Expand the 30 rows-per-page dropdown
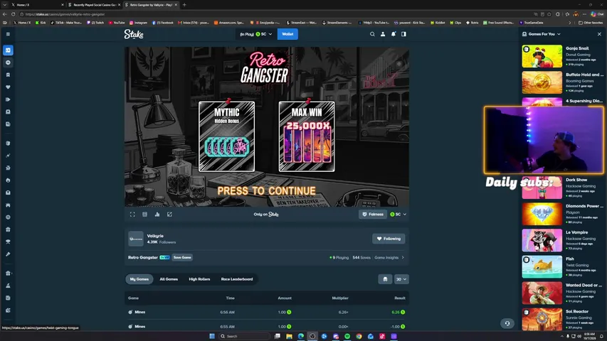This screenshot has height=341, width=607. pos(401,279)
